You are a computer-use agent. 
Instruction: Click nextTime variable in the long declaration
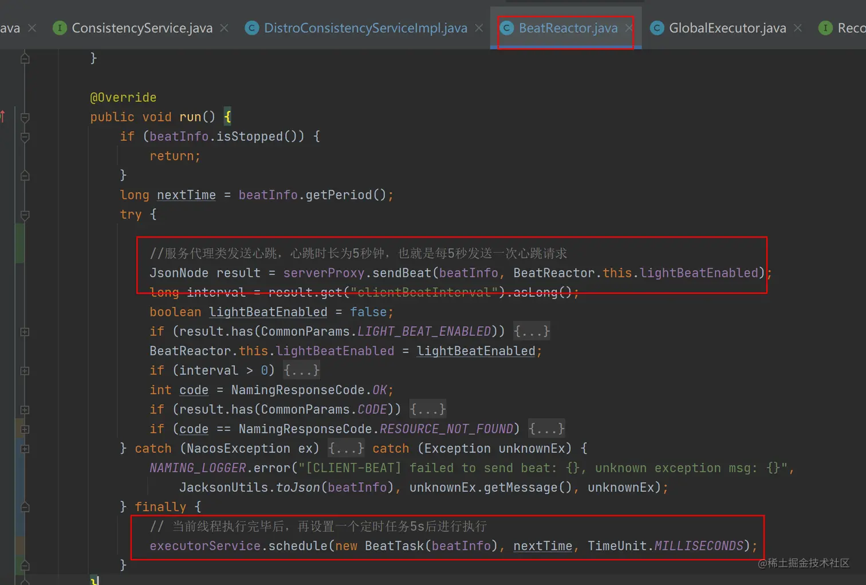(186, 195)
